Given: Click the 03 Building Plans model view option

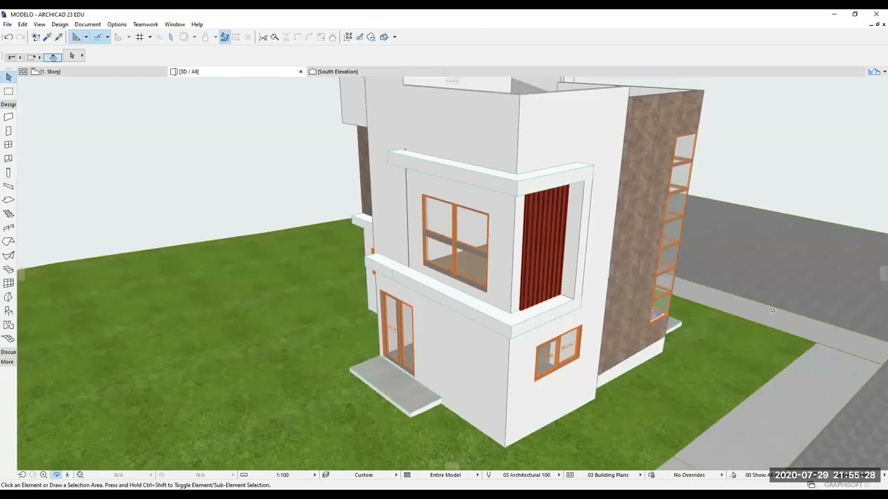Looking at the screenshot, I should pyautogui.click(x=608, y=475).
